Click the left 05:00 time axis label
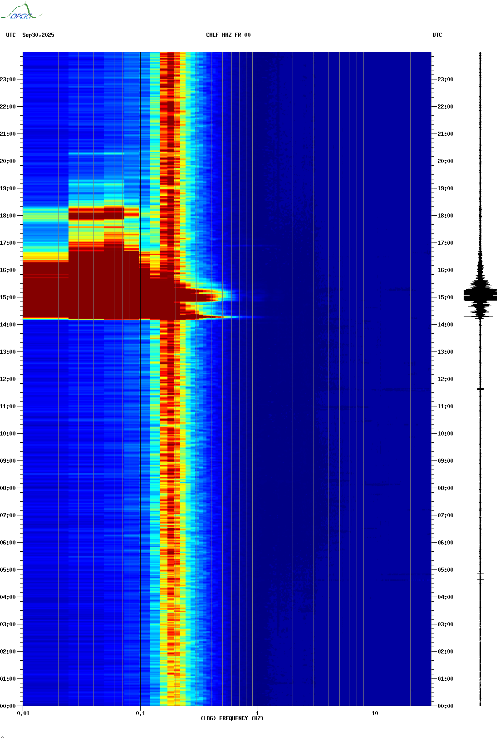The image size is (500, 742). coord(8,570)
